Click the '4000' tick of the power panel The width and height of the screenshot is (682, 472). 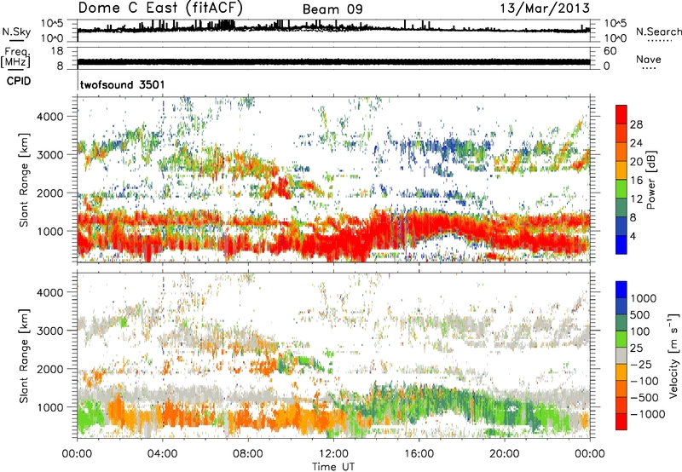tap(49, 117)
